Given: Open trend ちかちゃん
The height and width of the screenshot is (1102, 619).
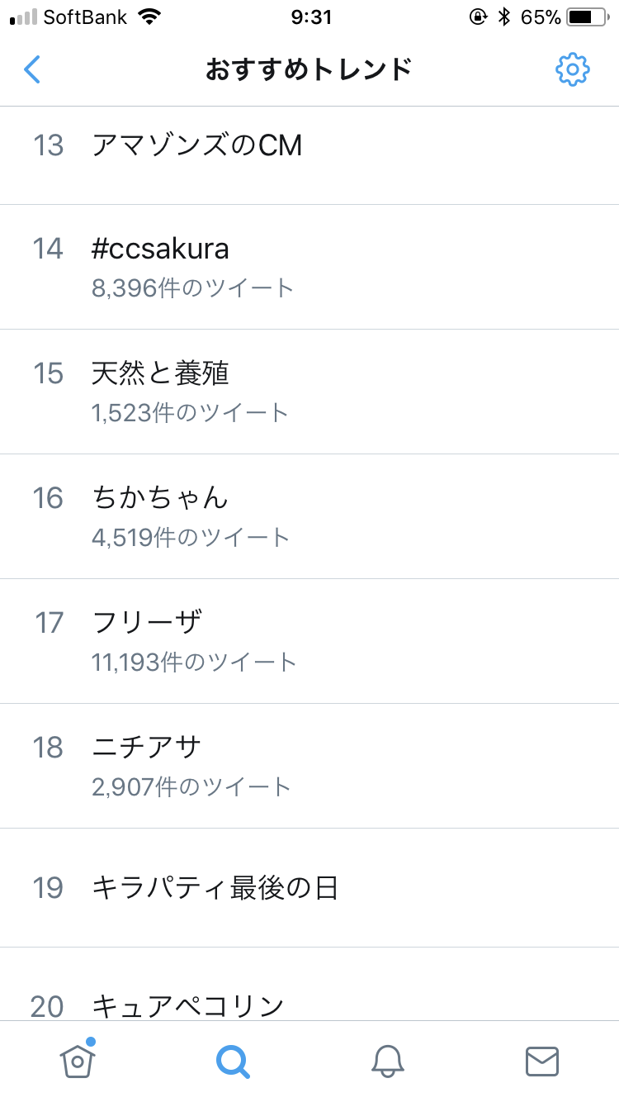Looking at the screenshot, I should (x=159, y=498).
